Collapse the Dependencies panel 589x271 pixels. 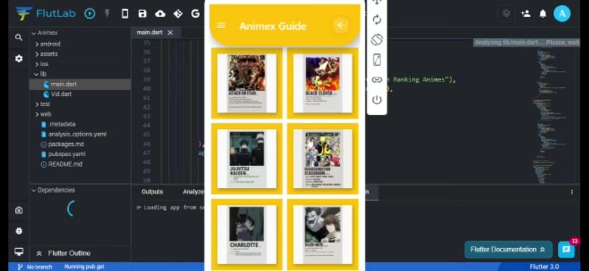[53, 190]
